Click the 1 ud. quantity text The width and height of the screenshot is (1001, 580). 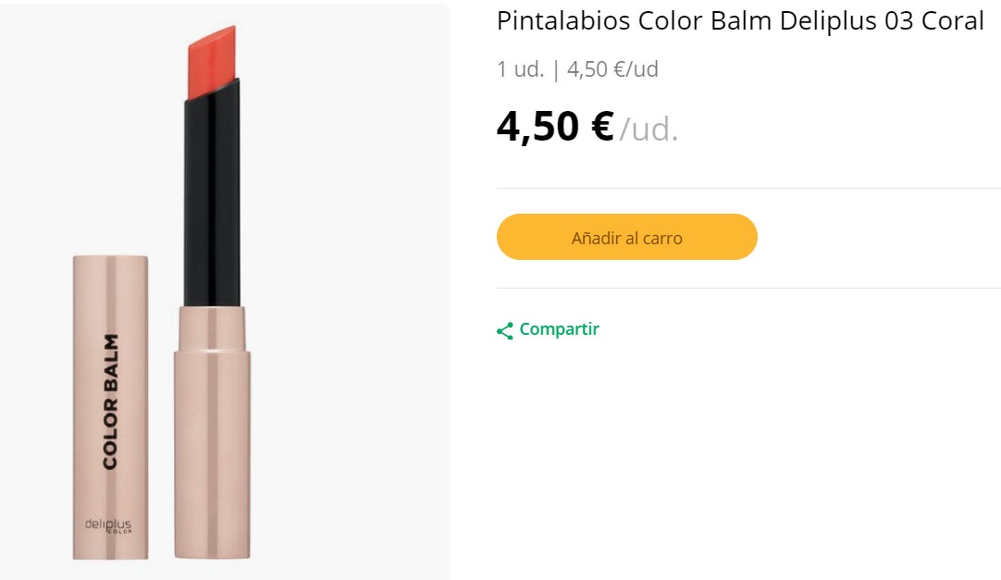coord(520,69)
